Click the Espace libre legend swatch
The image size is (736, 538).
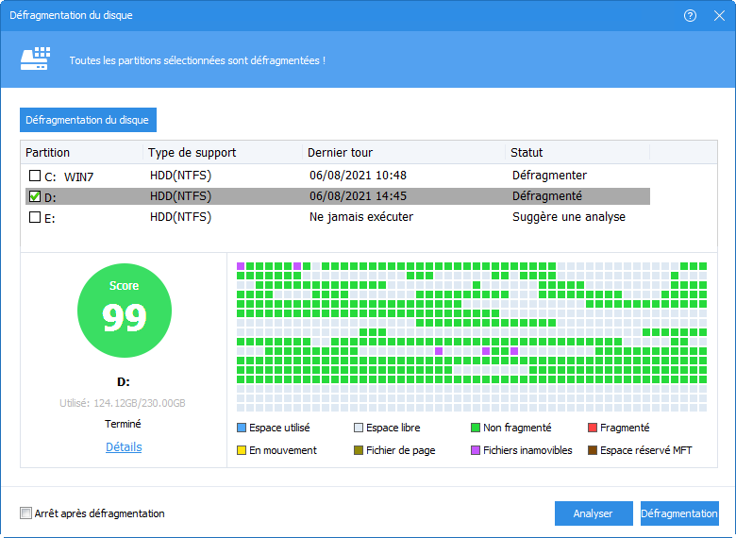[359, 428]
